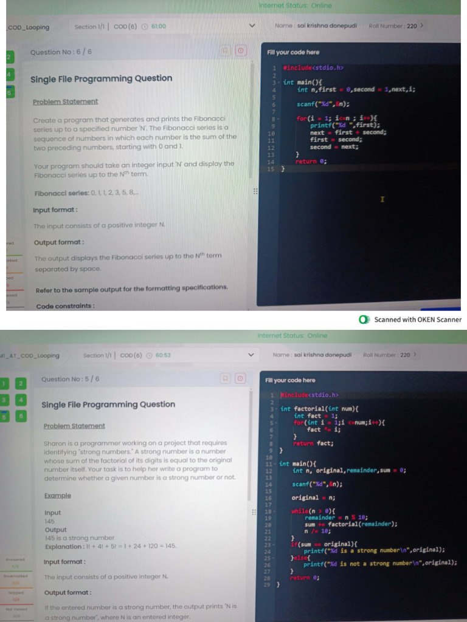This screenshot has width=467, height=622.
Task: Click 'Question No : 5 / 6' label
Action: click(71, 379)
